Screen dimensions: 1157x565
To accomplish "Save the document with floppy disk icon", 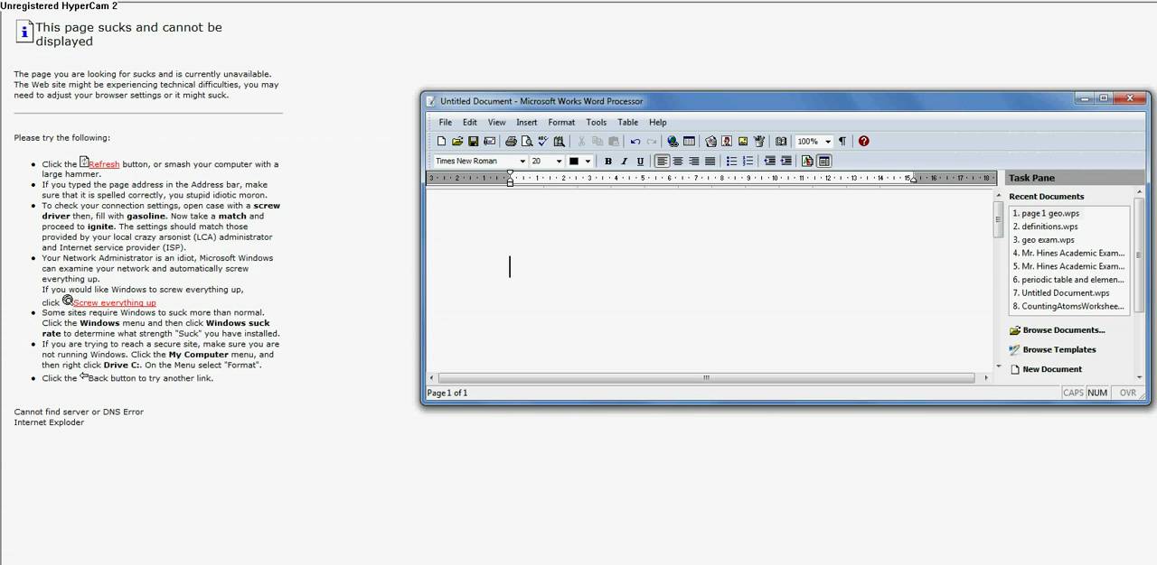I will tap(473, 141).
